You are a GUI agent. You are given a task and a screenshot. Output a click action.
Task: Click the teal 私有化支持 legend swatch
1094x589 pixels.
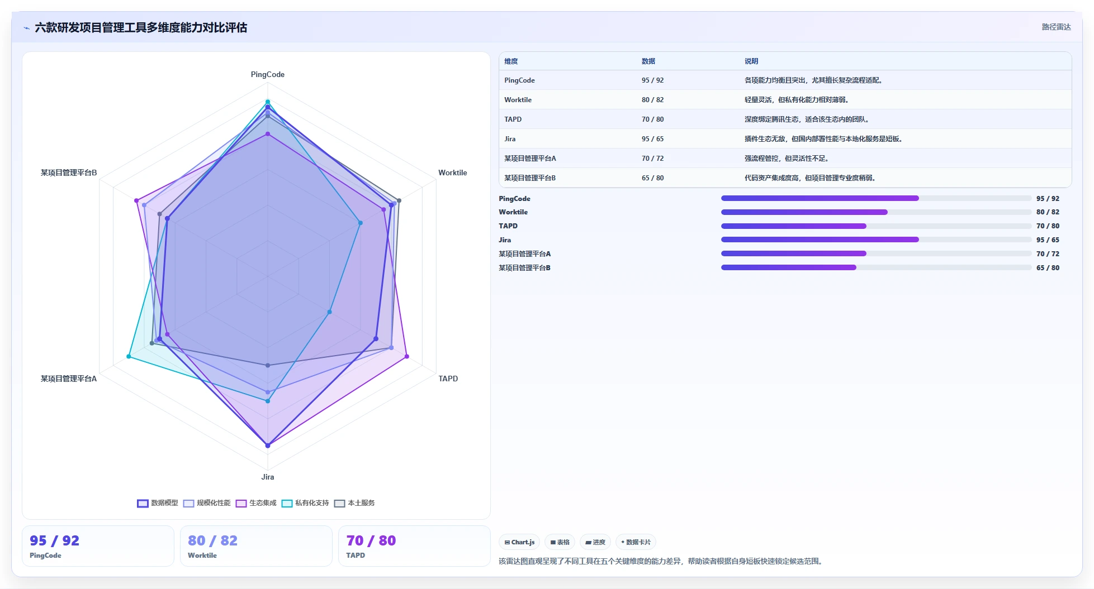point(287,504)
